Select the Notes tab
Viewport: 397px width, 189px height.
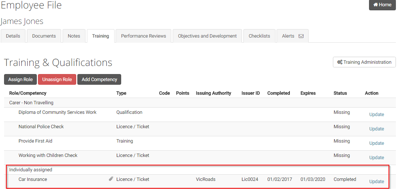click(x=74, y=36)
